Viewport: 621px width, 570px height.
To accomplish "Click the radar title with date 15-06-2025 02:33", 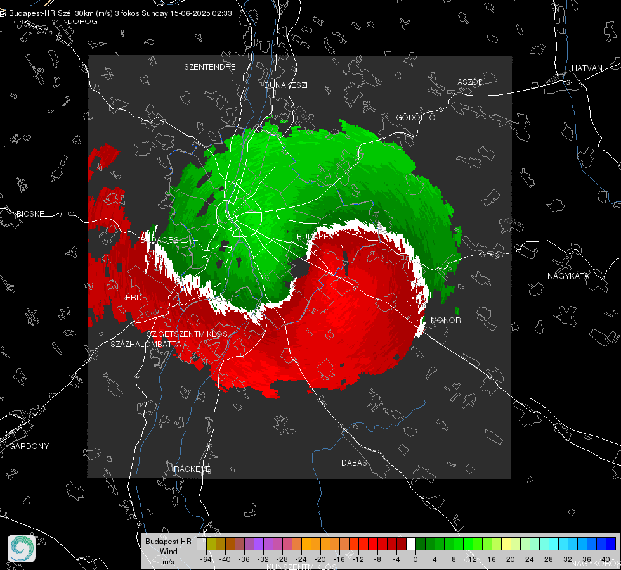I will tap(121, 13).
